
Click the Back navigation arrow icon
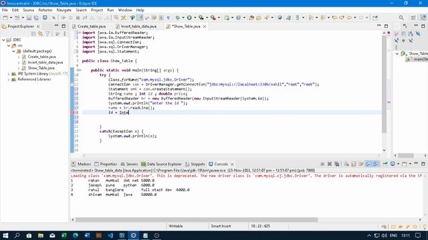tap(349, 18)
